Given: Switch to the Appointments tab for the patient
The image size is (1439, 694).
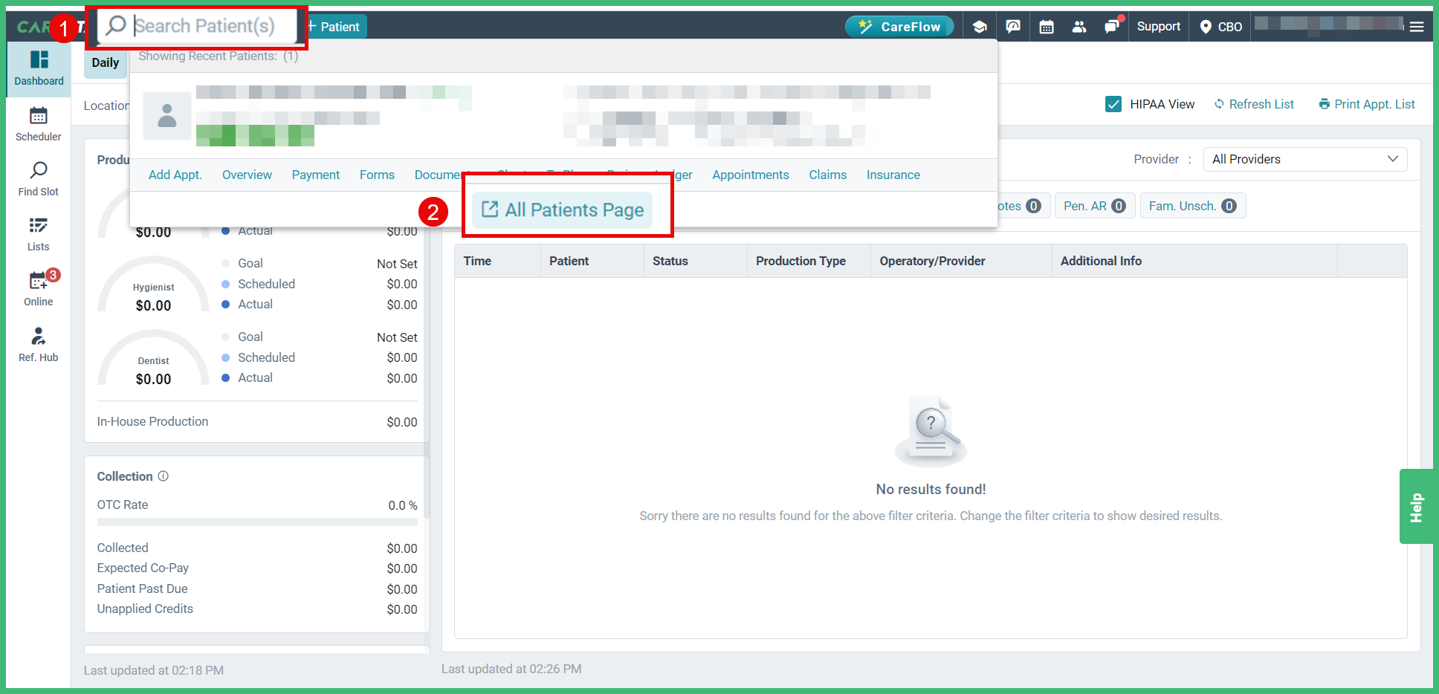Looking at the screenshot, I should pos(750,175).
